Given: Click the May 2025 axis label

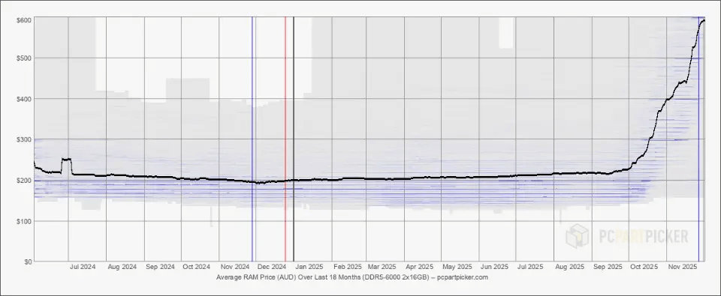Looking at the screenshot, I should (457, 267).
